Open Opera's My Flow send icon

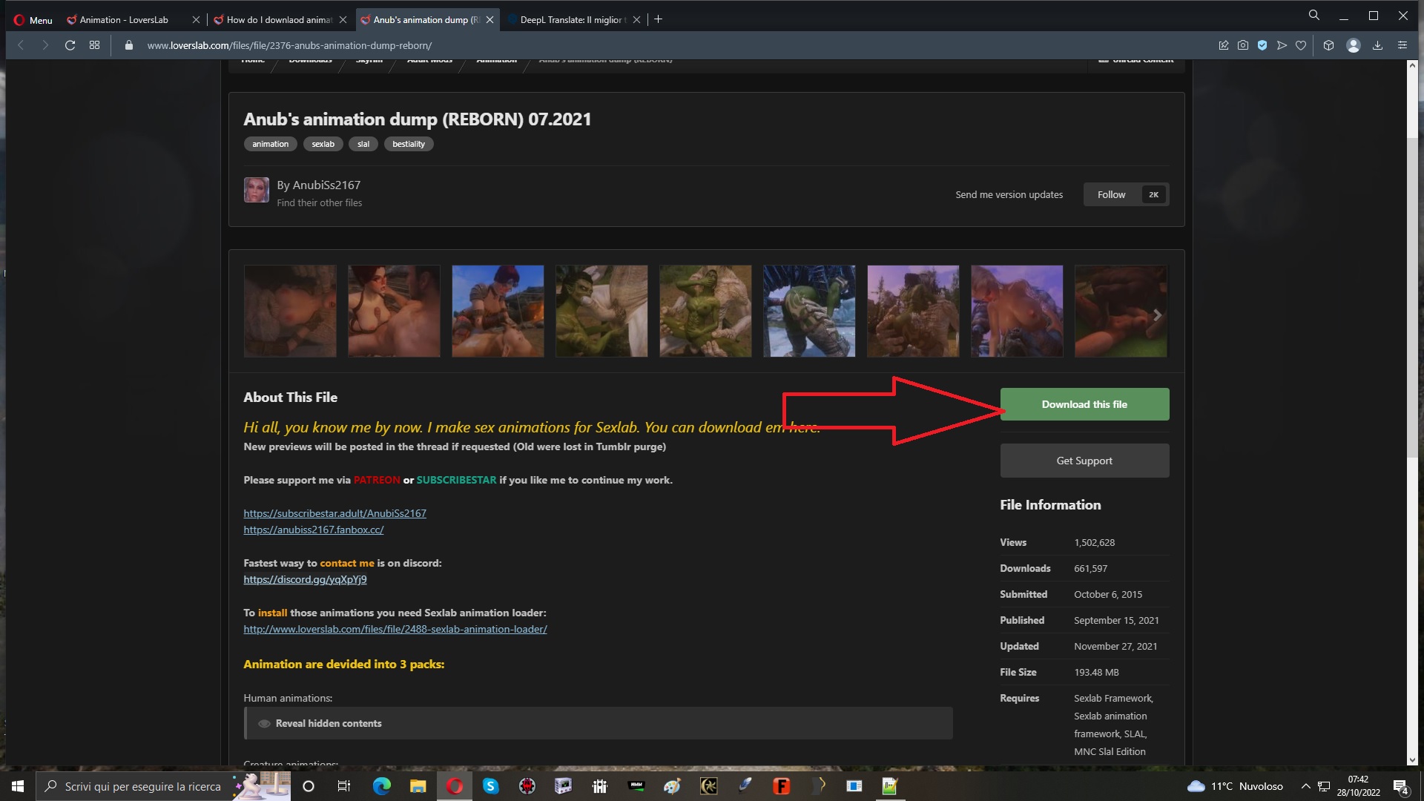1282,45
